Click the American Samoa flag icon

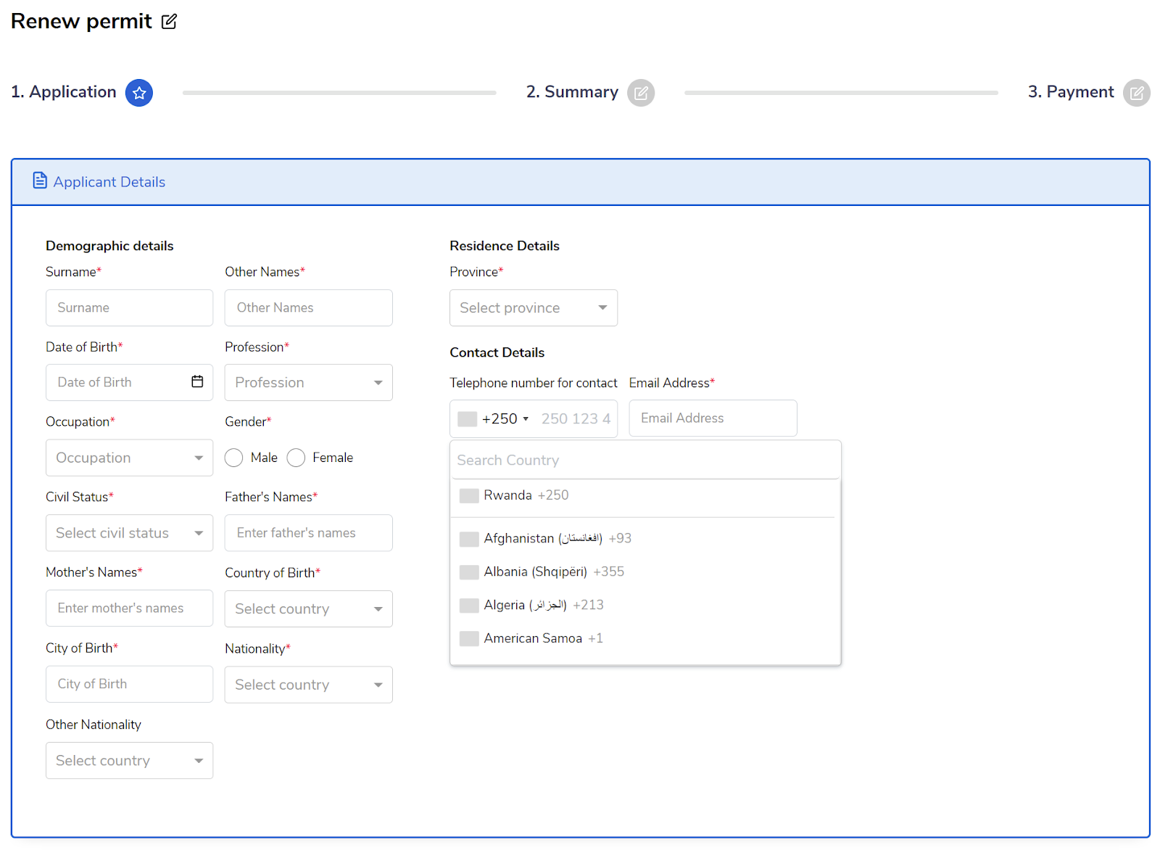point(469,639)
